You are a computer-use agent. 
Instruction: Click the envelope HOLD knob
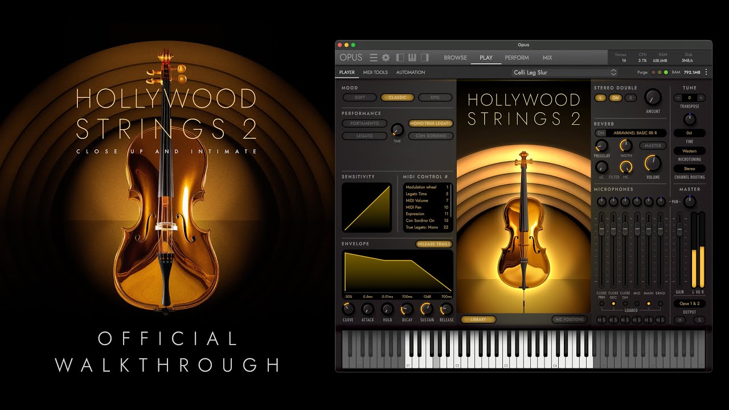[387, 309]
